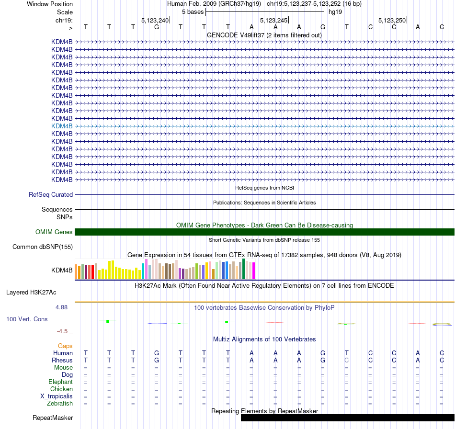Click the first orange bar in GTEx chart

[76, 272]
